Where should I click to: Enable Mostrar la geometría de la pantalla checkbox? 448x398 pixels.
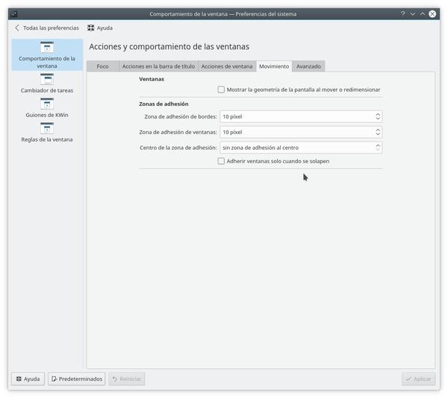[221, 89]
